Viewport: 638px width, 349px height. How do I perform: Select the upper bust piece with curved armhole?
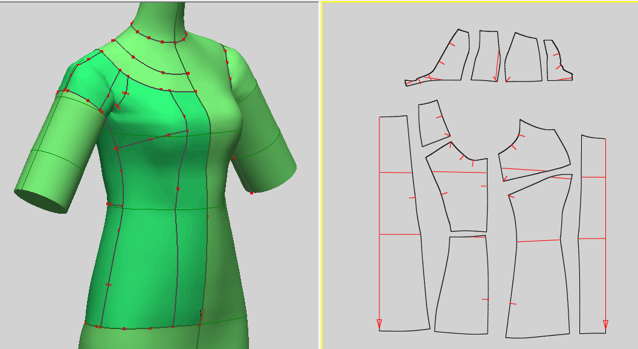pyautogui.click(x=535, y=150)
